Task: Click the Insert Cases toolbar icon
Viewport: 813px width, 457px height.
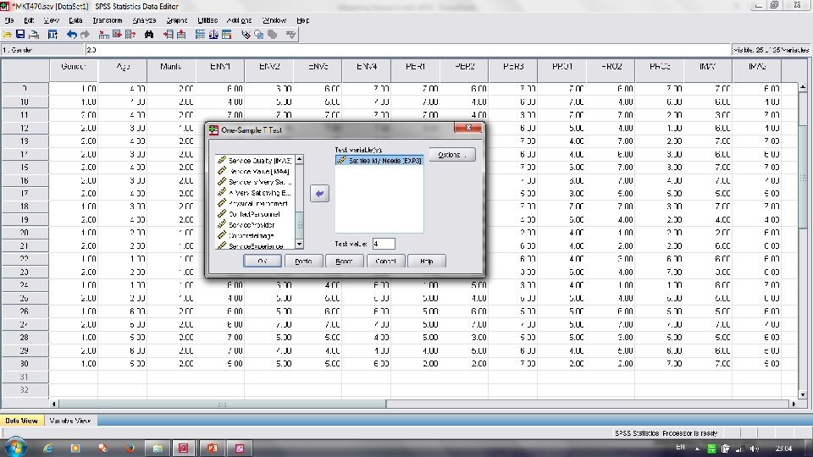Action: [168, 35]
